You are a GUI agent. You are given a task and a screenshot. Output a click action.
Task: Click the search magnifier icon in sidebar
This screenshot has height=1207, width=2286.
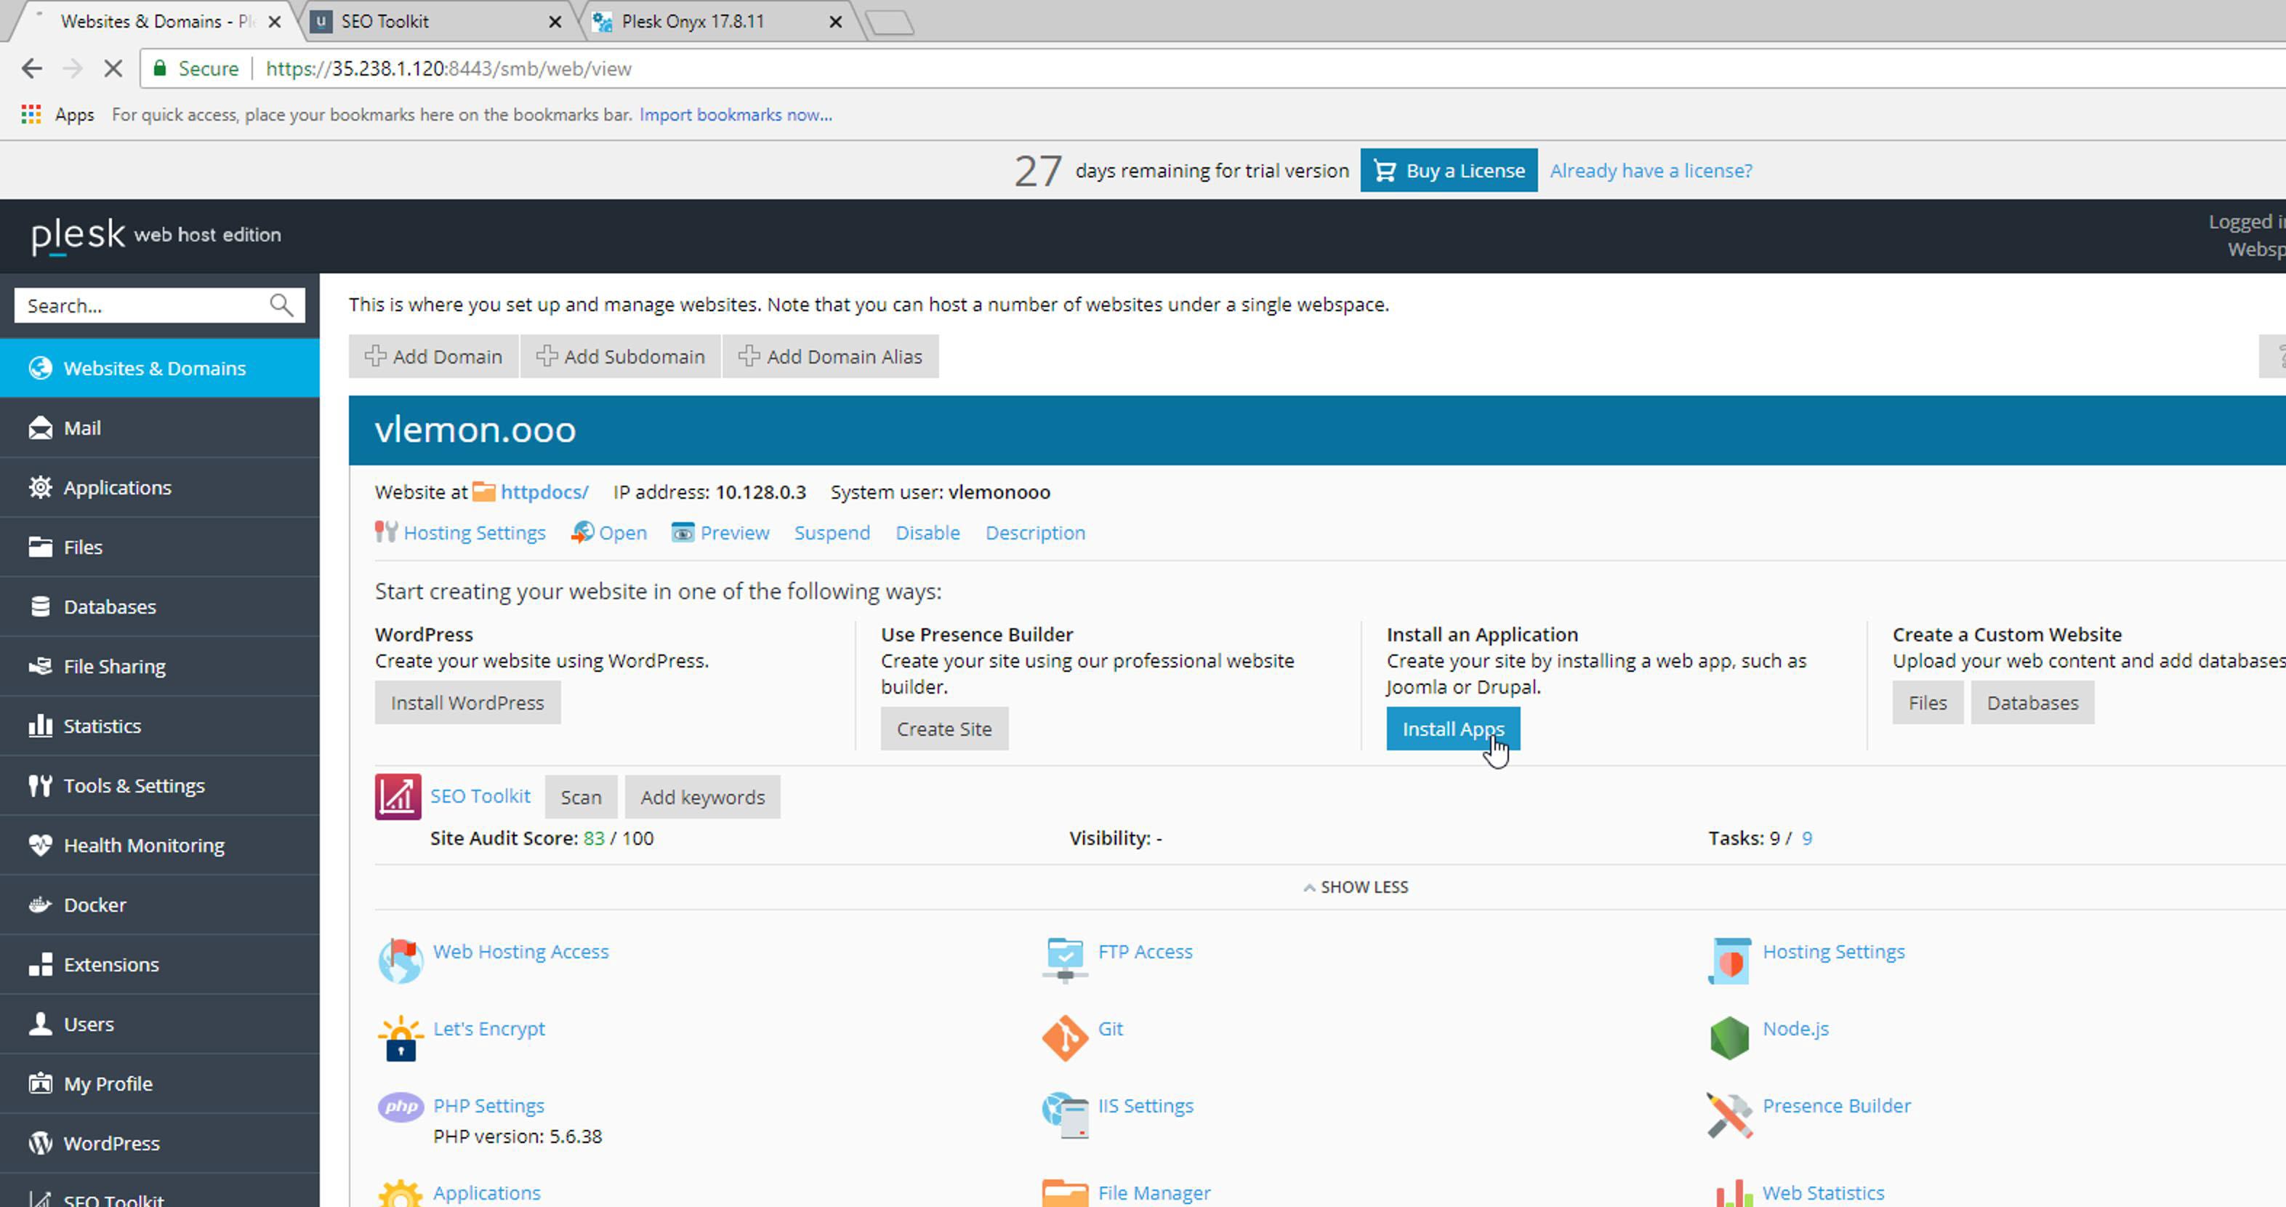pyautogui.click(x=281, y=305)
